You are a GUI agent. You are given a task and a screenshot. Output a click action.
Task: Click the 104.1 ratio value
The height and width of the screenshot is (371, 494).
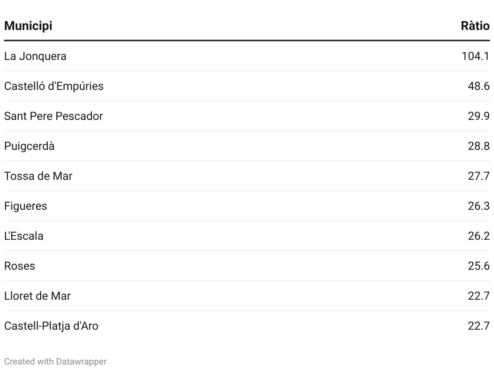(476, 56)
